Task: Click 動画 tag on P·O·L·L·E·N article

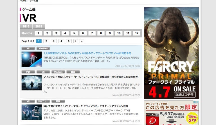Action: coord(73,72)
